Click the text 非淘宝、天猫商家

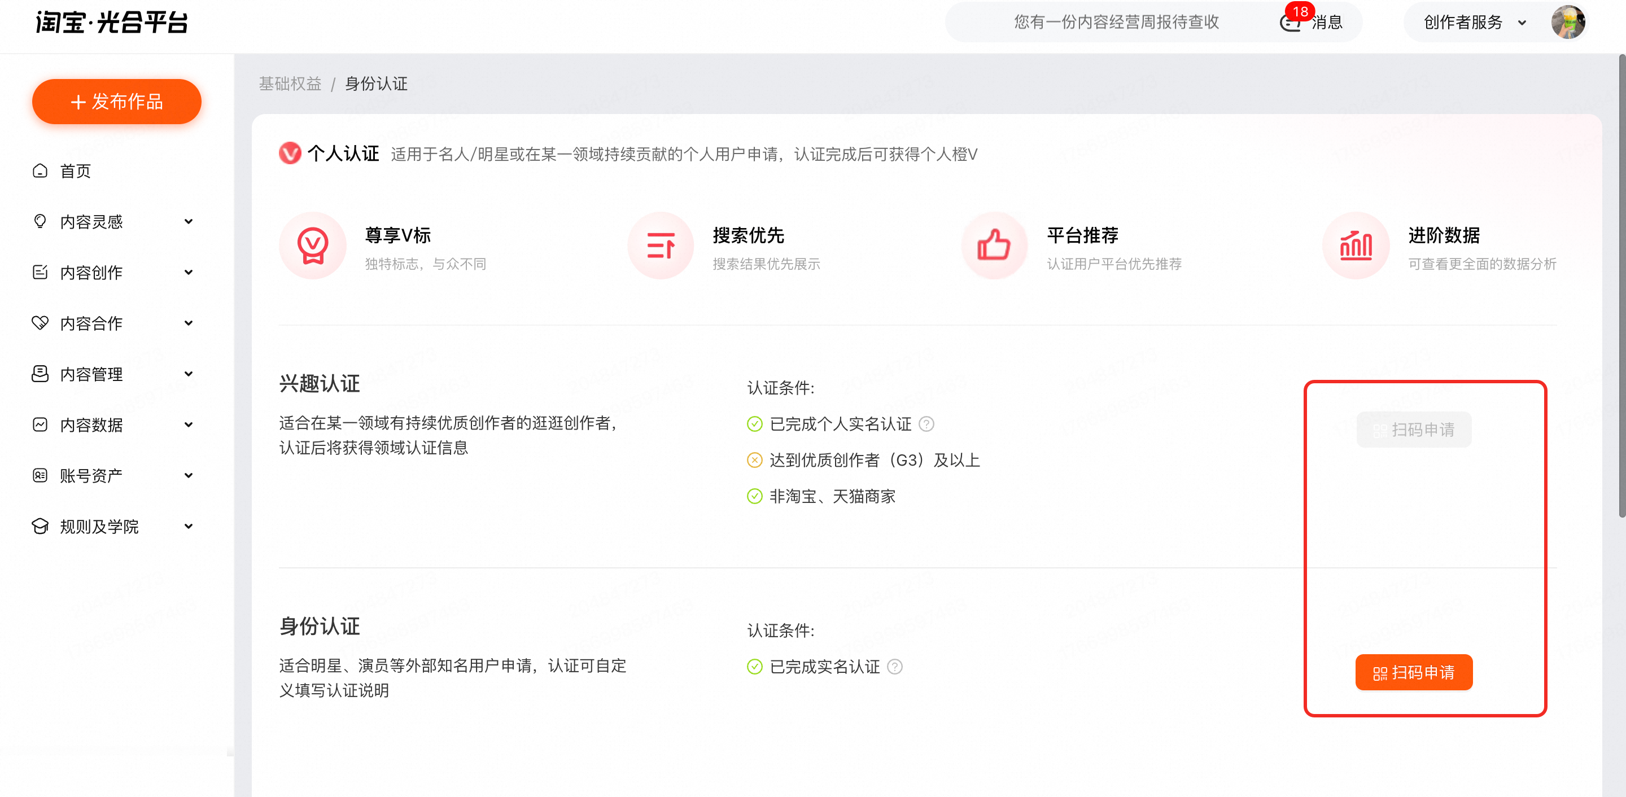[832, 497]
